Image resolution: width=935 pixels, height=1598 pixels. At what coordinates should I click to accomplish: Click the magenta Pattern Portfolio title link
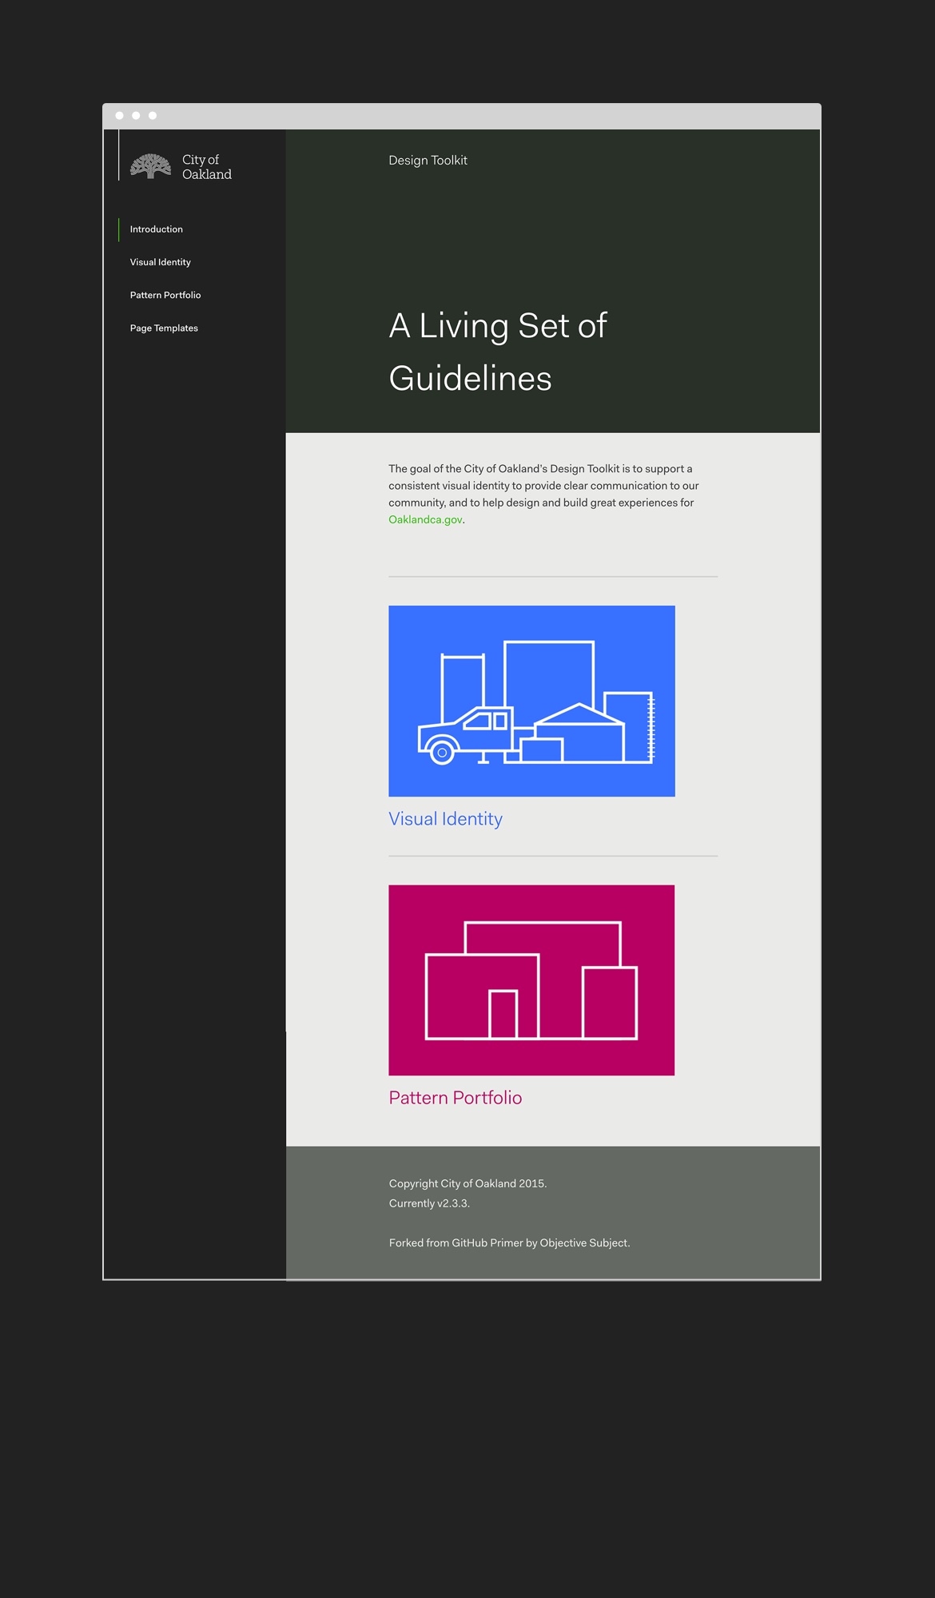pyautogui.click(x=455, y=1098)
